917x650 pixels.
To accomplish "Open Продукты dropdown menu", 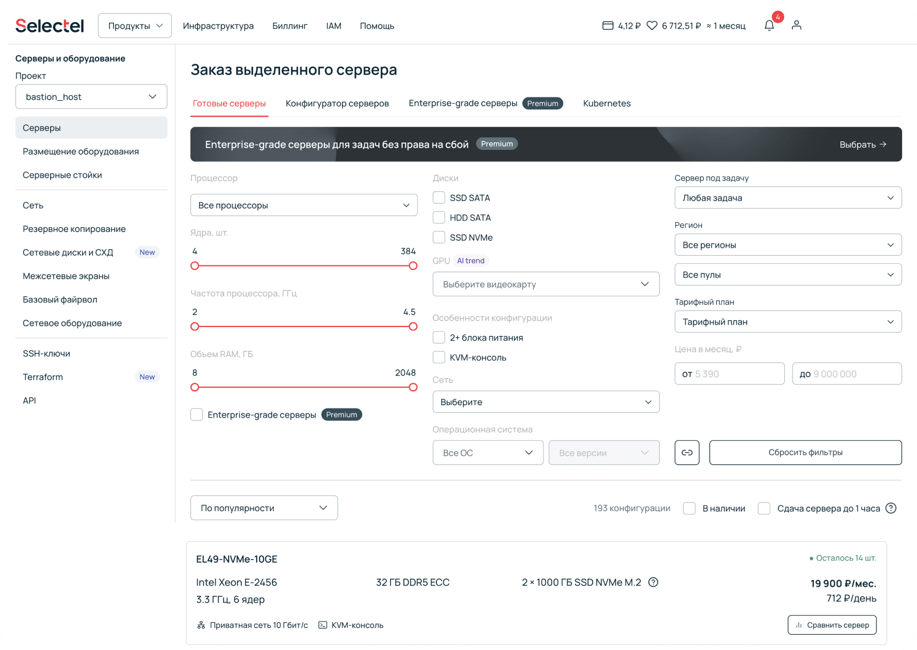I will point(135,26).
